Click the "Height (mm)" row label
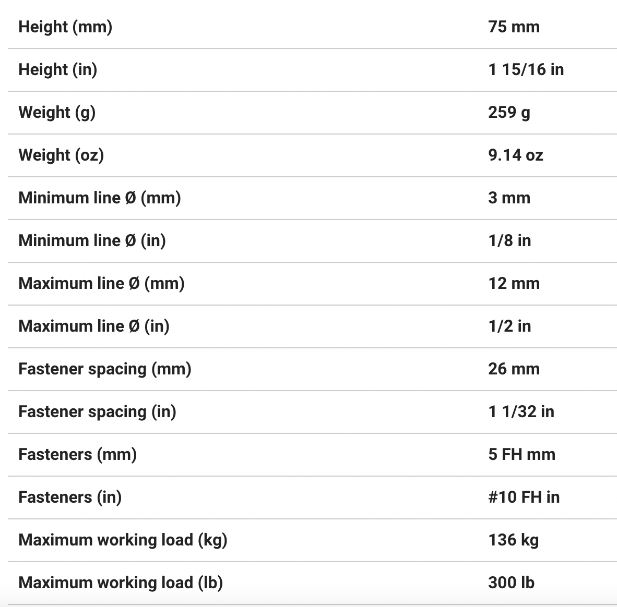 65,27
